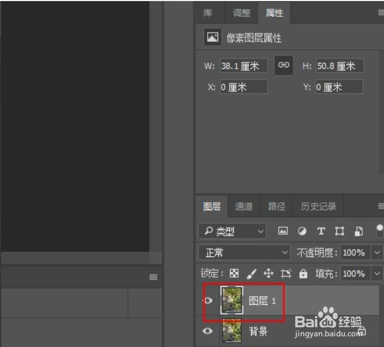
Task: Hide 图层 1 with eye icon
Action: pos(208,300)
